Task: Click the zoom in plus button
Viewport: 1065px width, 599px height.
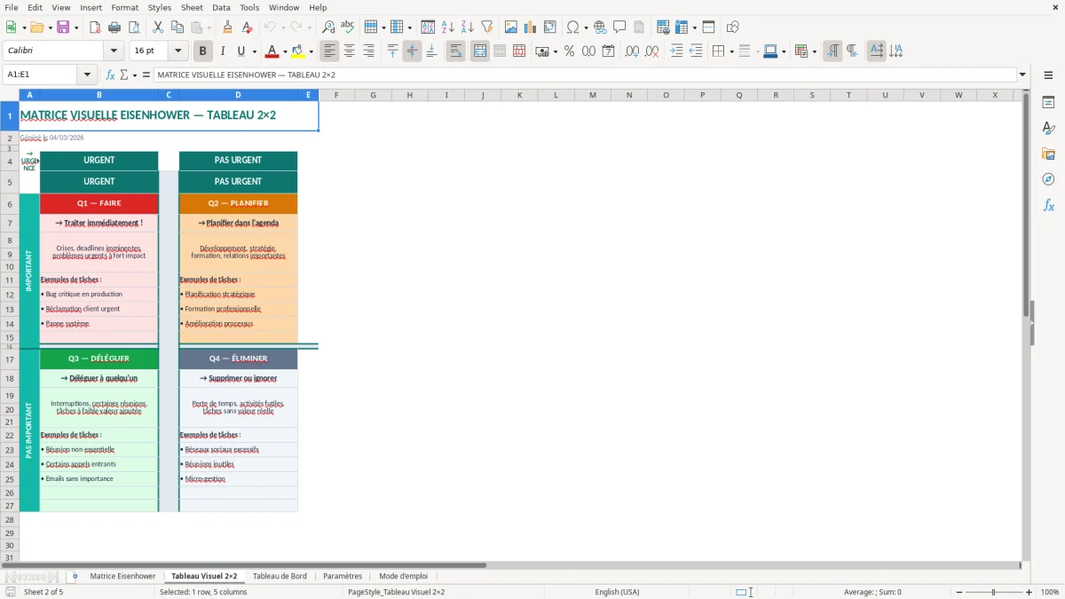Action: click(x=1029, y=592)
